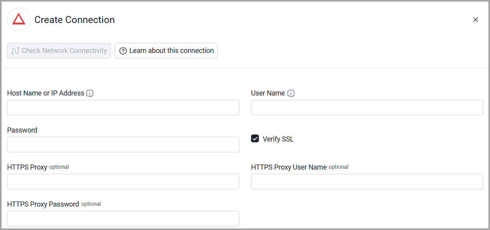Click the question mark help icon
Viewport: 490px width, 230px height.
(x=123, y=51)
